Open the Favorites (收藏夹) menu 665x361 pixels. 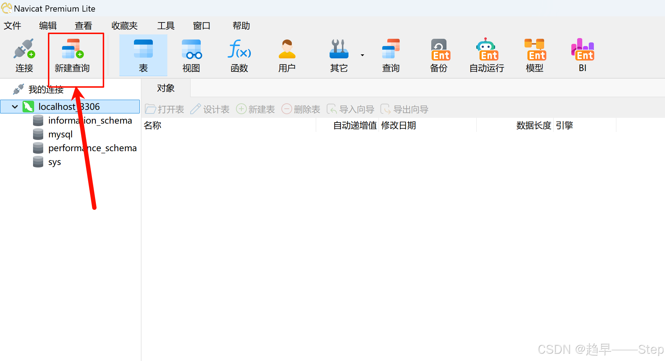point(125,26)
